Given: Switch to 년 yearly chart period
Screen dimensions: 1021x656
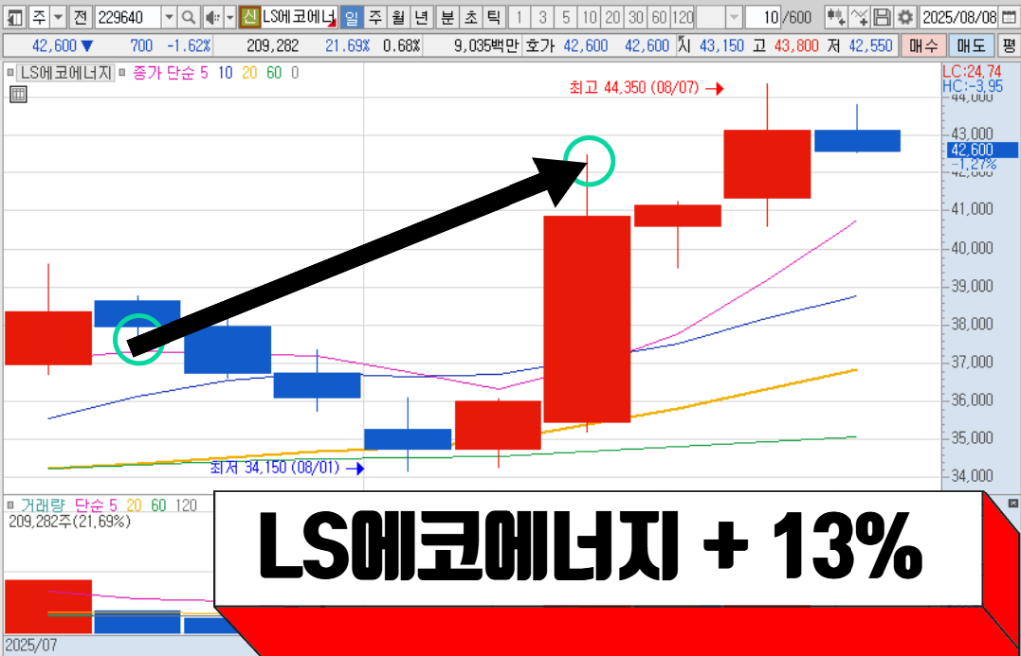Looking at the screenshot, I should pos(422,17).
